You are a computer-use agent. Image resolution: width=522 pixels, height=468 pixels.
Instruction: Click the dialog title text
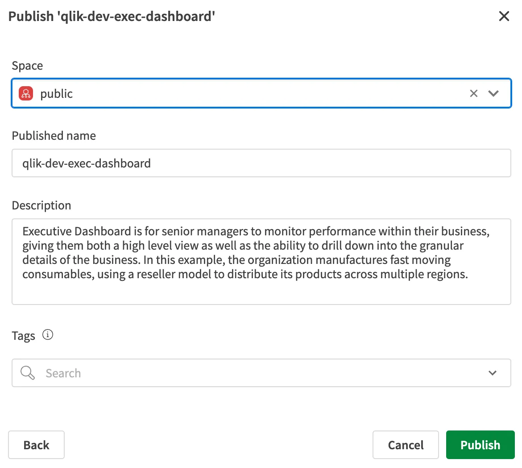(111, 16)
